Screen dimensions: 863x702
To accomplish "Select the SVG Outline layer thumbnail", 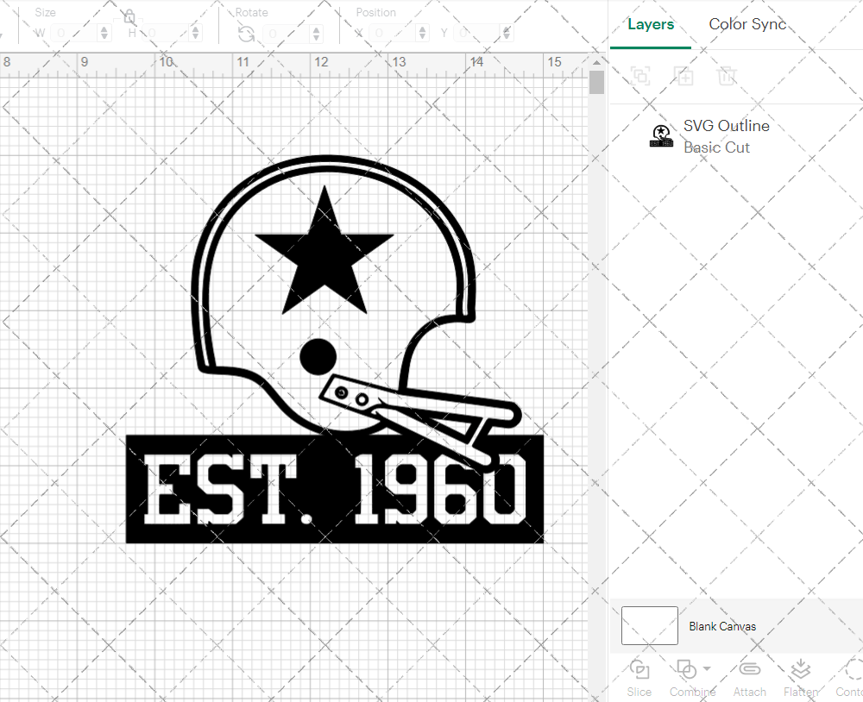I will (661, 136).
